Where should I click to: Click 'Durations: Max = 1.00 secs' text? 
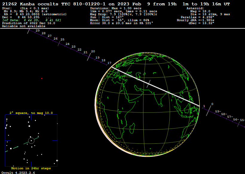[x=116, y=8]
